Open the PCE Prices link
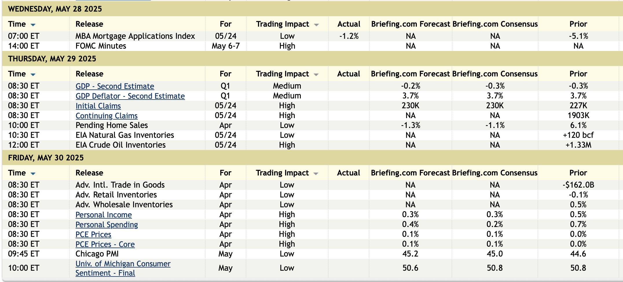The image size is (623, 282). [x=93, y=235]
